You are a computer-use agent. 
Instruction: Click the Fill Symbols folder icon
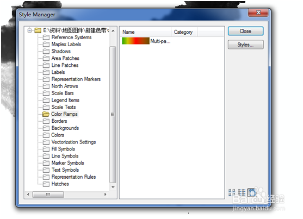(x=46, y=149)
